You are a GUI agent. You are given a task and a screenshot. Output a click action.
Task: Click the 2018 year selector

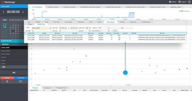pos(5,20)
